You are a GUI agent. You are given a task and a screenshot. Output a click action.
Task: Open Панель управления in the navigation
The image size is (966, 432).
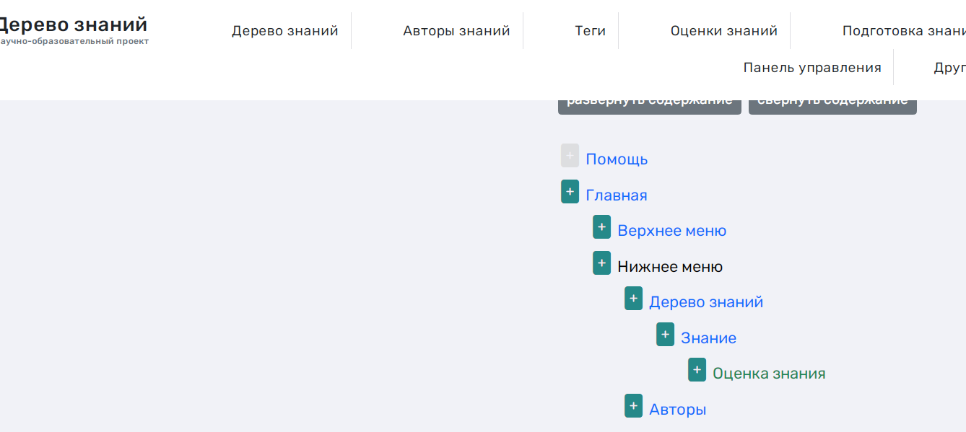coord(812,66)
